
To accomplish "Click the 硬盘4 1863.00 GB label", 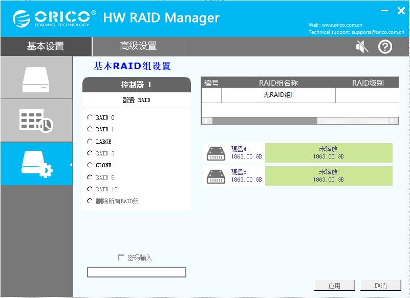I will pyautogui.click(x=246, y=153).
